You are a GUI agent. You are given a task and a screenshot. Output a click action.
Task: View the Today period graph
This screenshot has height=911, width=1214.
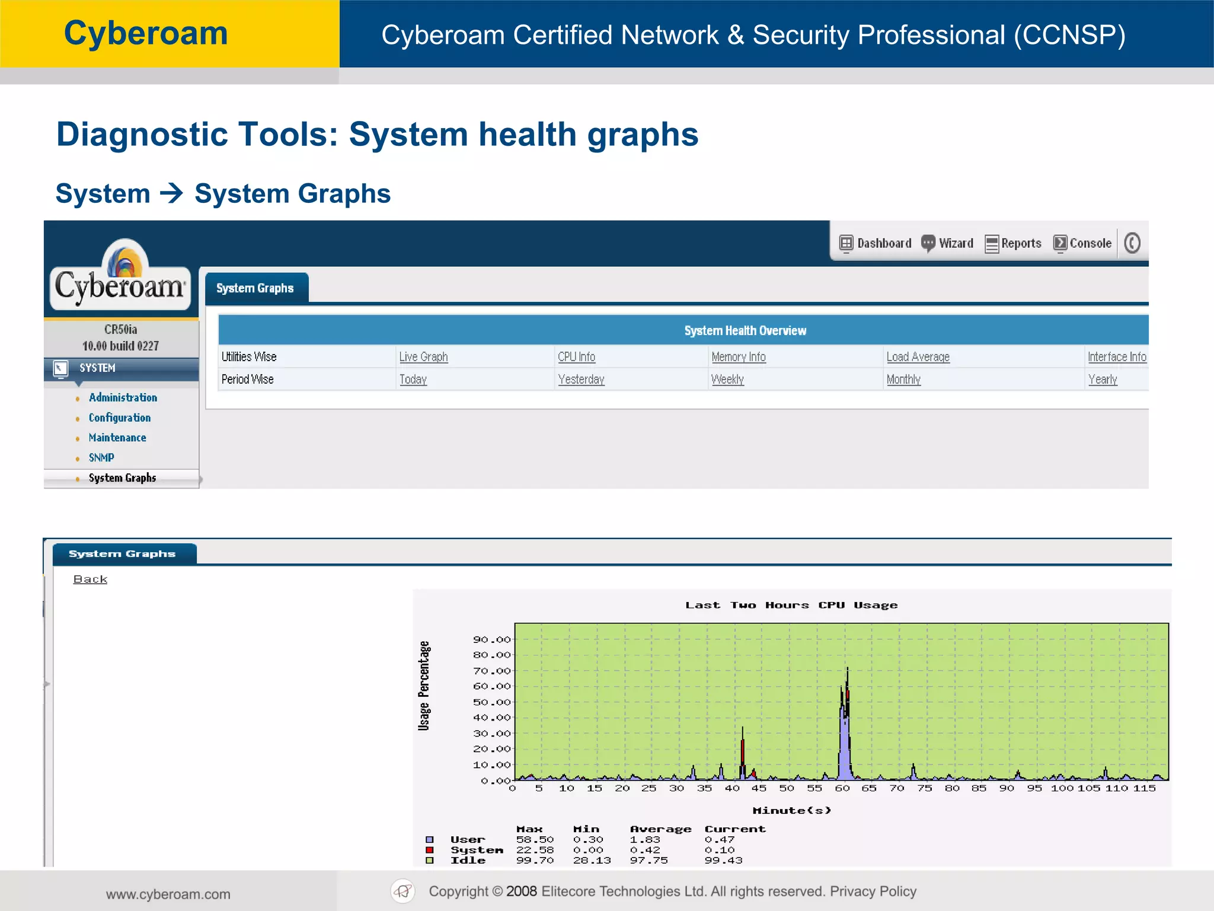(413, 380)
